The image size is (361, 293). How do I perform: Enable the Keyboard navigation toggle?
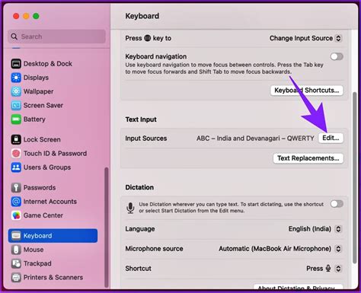337,56
